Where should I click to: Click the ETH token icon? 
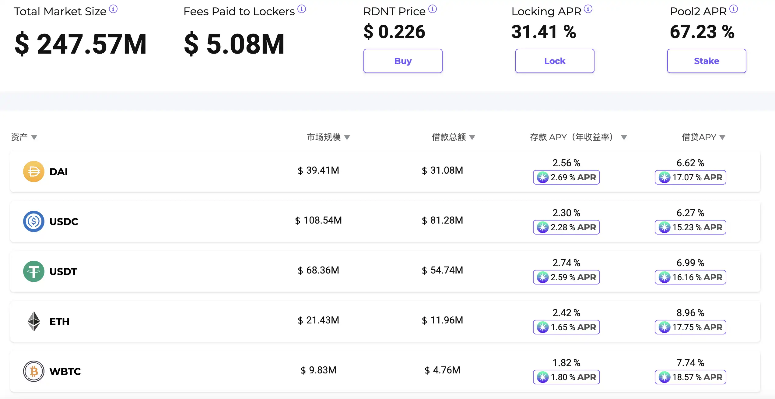point(34,321)
